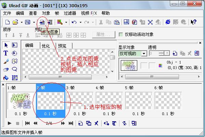Click the Play animation button

tap(10, 123)
